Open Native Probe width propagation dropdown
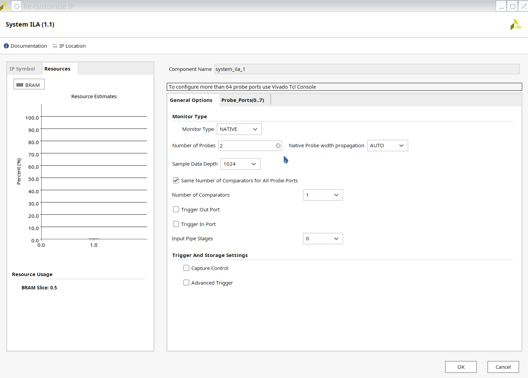 point(387,146)
